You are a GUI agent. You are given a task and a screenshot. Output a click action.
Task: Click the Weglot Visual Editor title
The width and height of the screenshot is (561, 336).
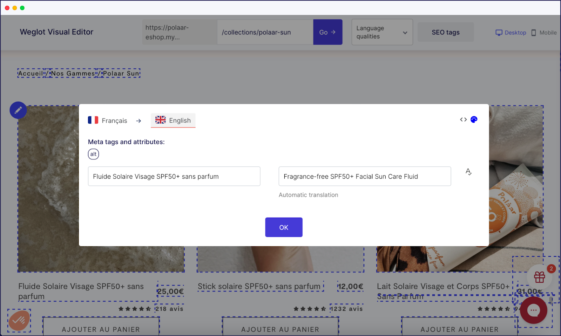pyautogui.click(x=56, y=32)
